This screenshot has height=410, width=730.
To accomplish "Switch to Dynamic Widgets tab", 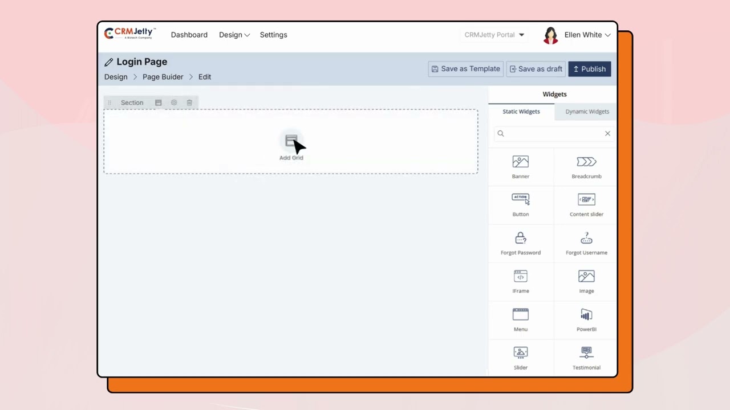I will (587, 112).
